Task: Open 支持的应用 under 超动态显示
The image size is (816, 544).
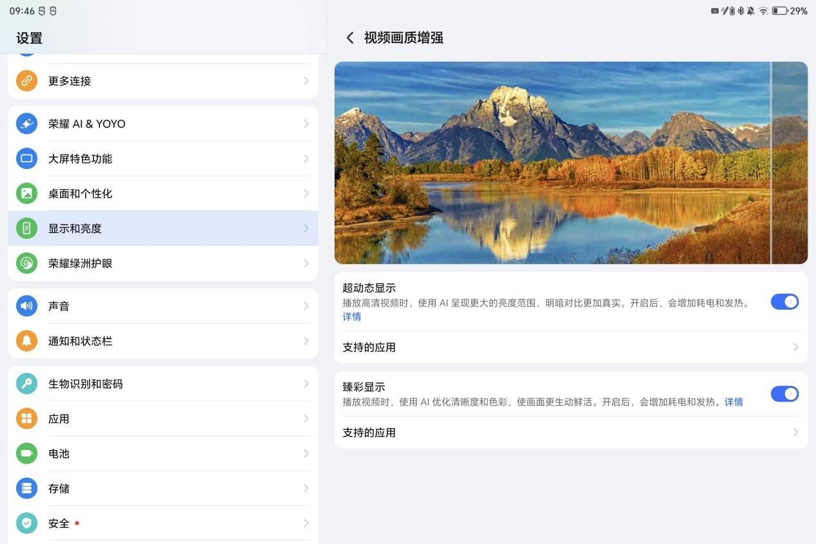Action: [571, 348]
